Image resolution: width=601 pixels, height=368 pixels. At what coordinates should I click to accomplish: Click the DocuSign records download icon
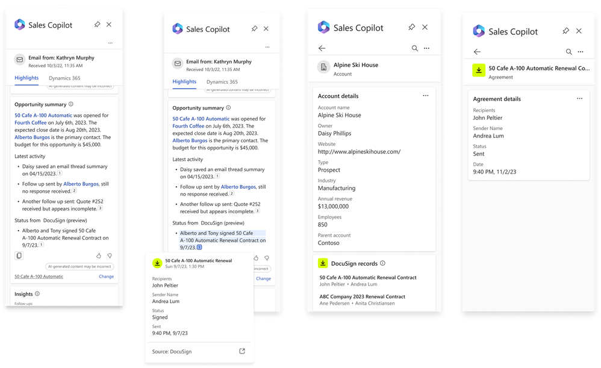(x=323, y=263)
